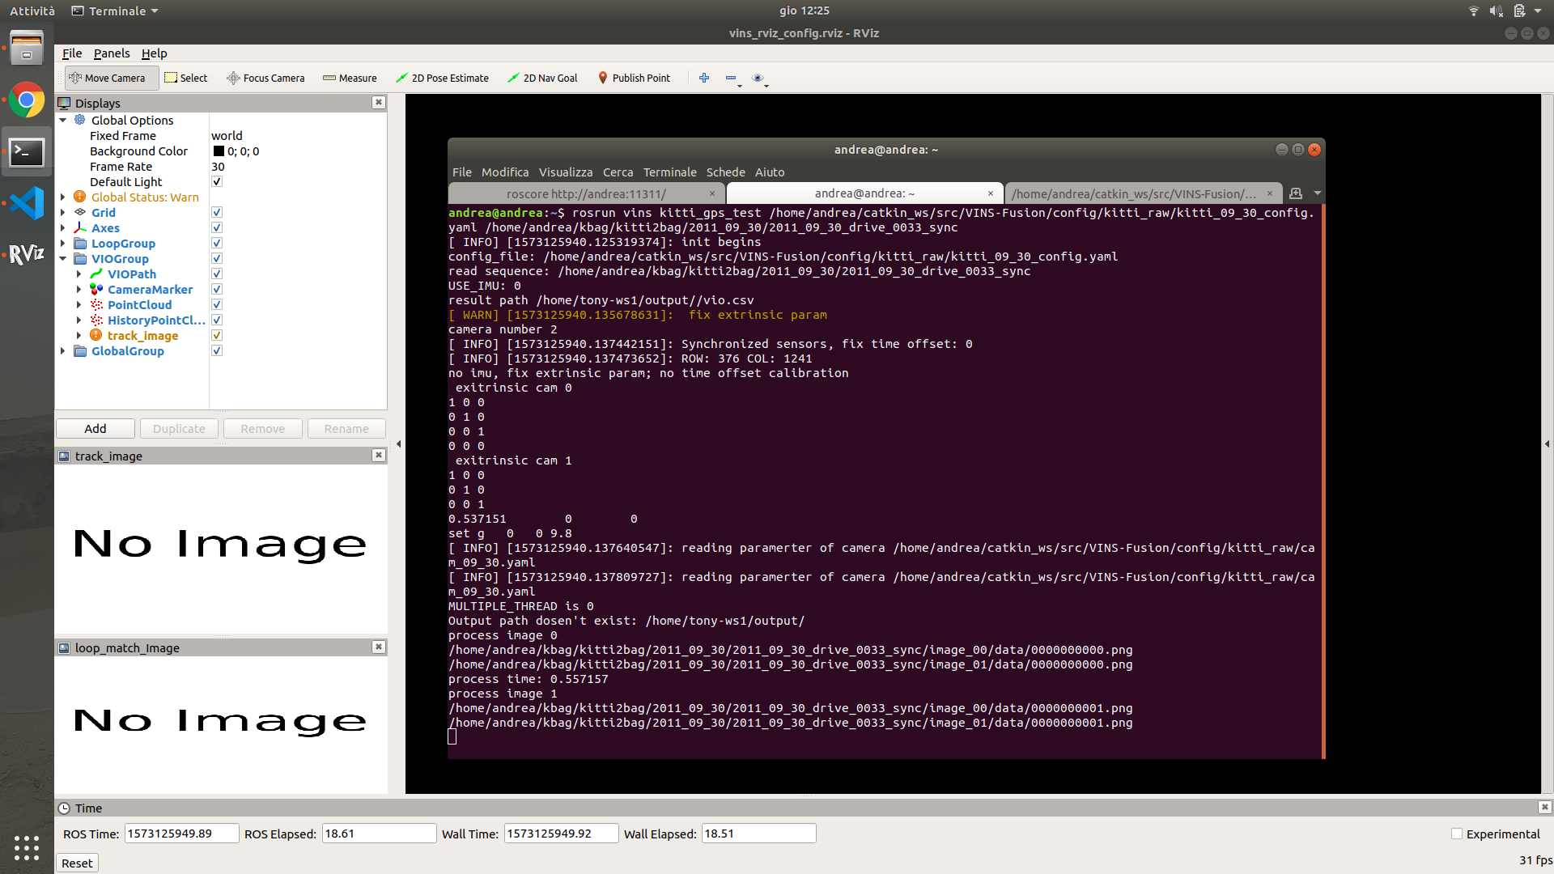Activate the 2D Pose Estimate tool
The width and height of the screenshot is (1554, 874).
pos(442,78)
